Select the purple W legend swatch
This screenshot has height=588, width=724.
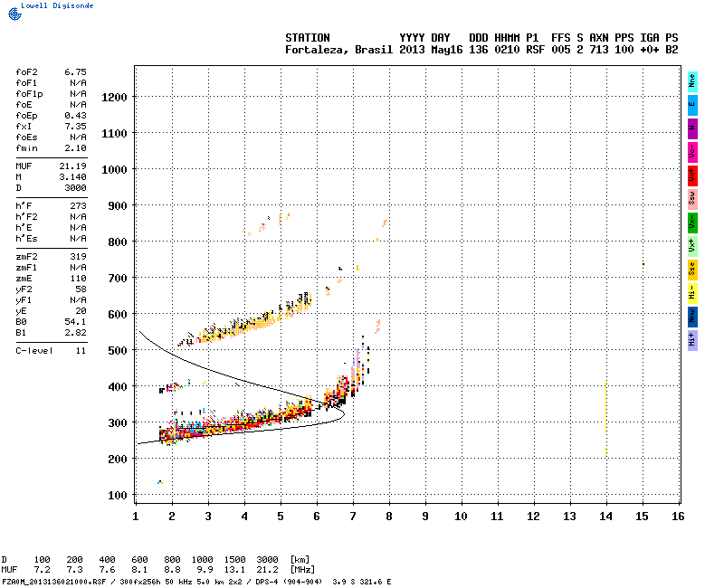point(692,128)
